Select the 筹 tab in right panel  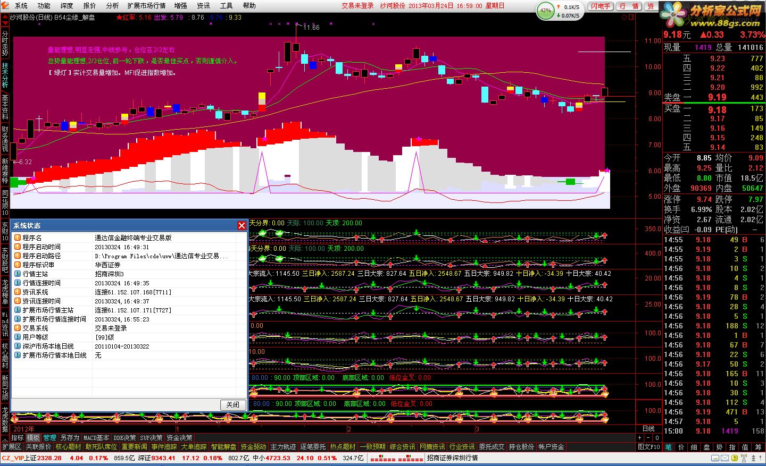[x=758, y=447]
